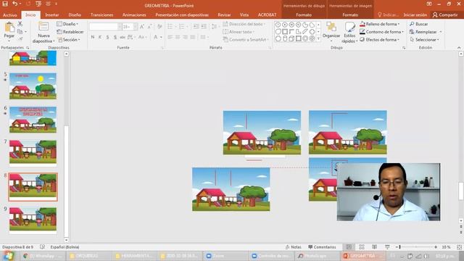Image resolution: width=464 pixels, height=261 pixels.
Task: Click the Format Painter brush icon
Action: point(20,38)
